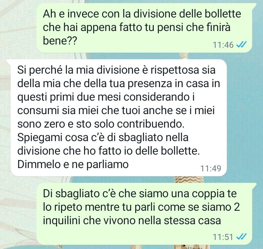Click the line "Dimmelo e ne parliamo"
Screen dimensions: 263x249
point(73,164)
